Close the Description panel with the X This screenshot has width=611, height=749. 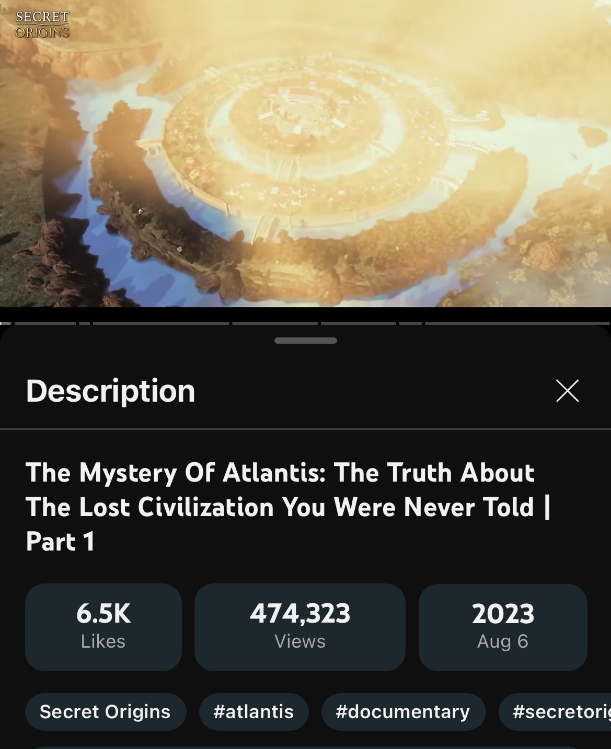coord(568,391)
